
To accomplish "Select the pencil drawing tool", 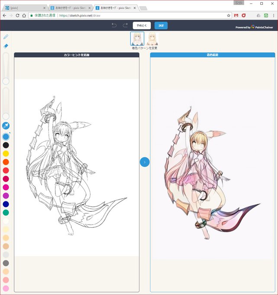I will click(x=6, y=36).
